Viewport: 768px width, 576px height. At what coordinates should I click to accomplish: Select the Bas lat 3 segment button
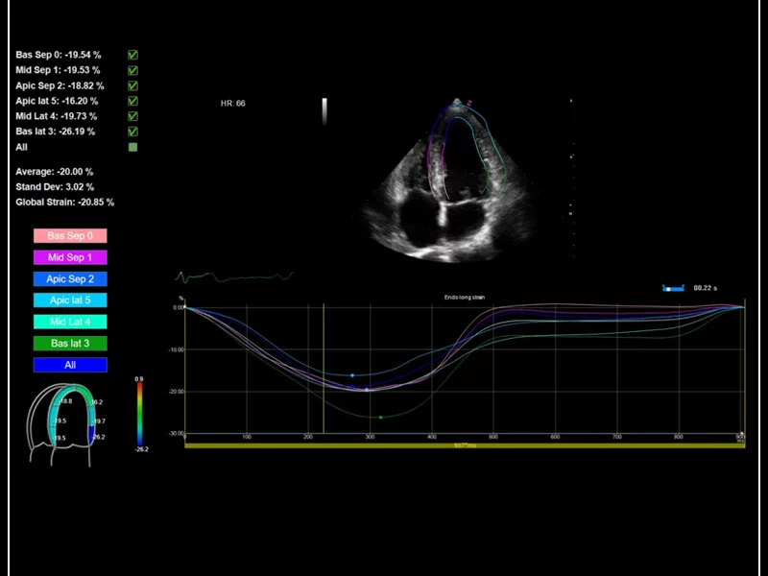pyautogui.click(x=69, y=343)
